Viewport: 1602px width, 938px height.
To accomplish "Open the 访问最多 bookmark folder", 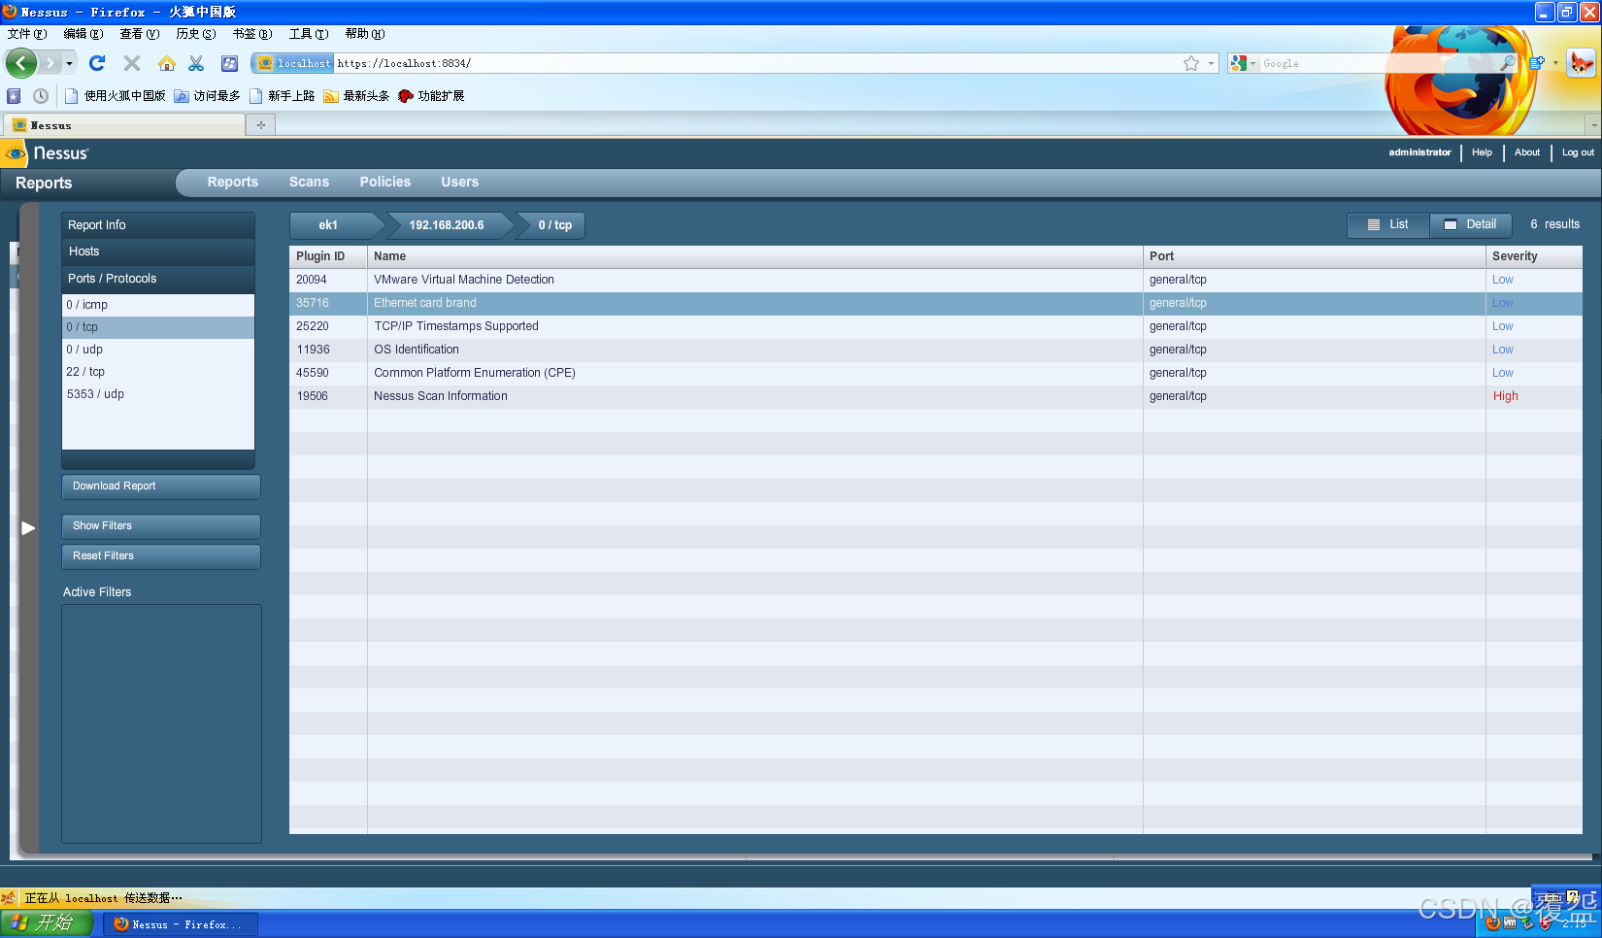I will pyautogui.click(x=207, y=96).
